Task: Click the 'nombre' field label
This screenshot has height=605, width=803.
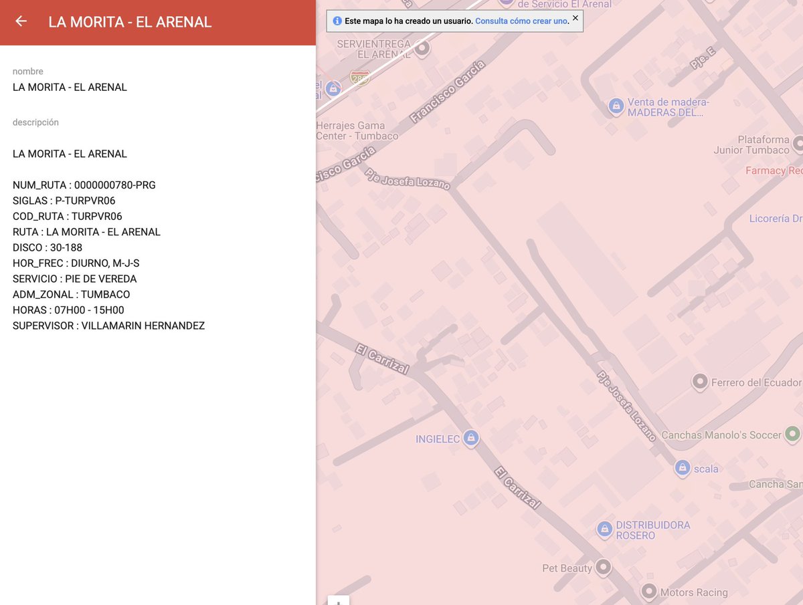Action: pos(28,72)
